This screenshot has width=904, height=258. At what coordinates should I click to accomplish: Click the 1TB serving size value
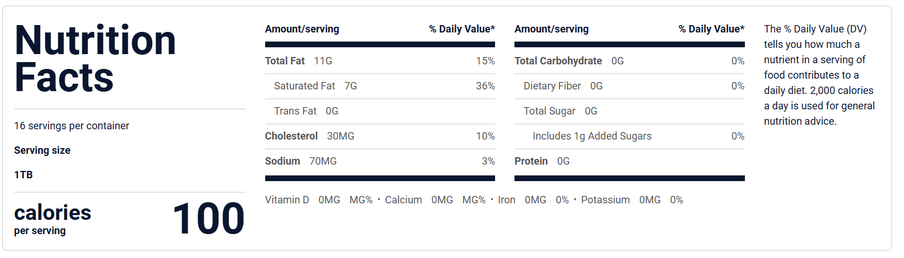click(23, 175)
